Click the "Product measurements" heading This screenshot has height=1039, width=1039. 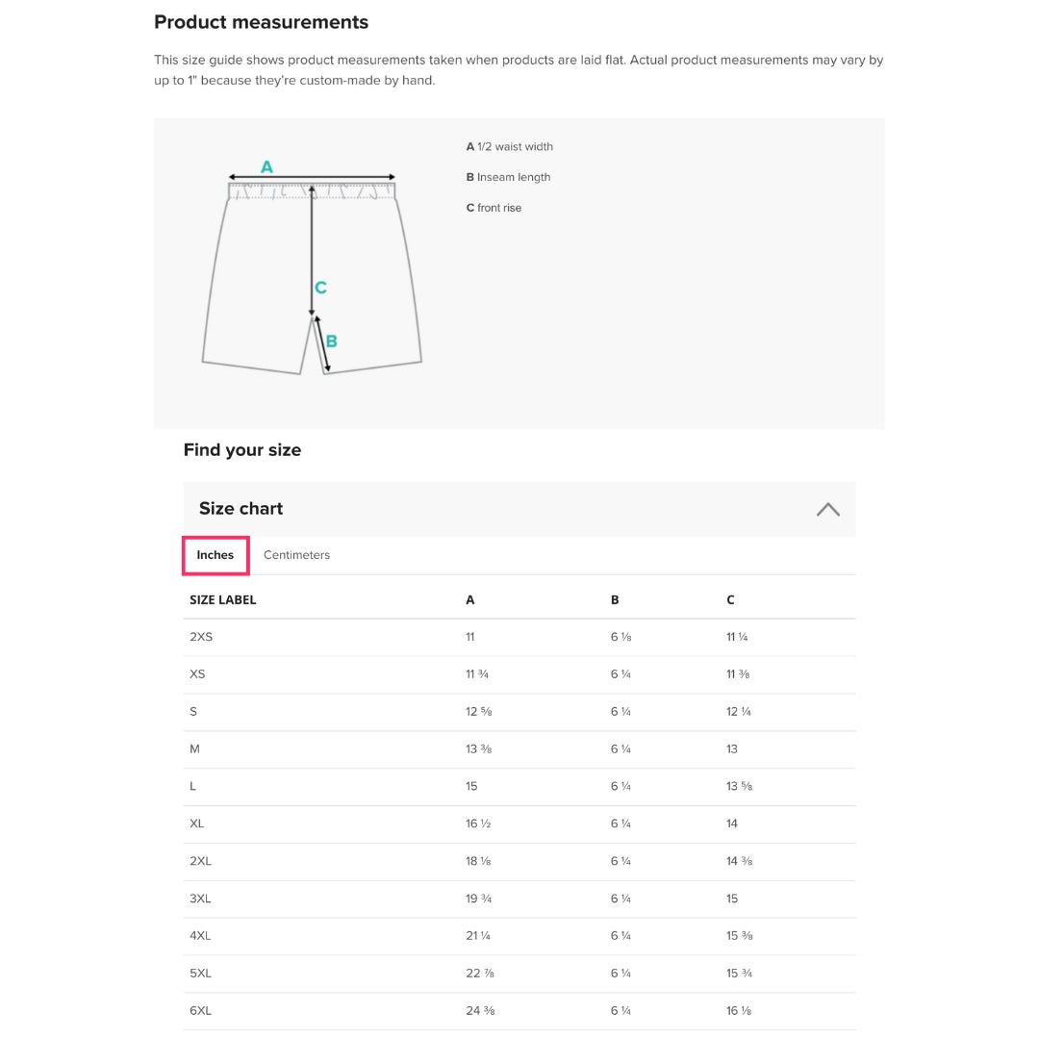[x=261, y=22]
